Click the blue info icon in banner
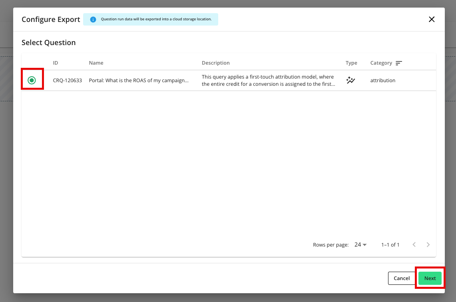This screenshot has width=456, height=302. [x=93, y=20]
